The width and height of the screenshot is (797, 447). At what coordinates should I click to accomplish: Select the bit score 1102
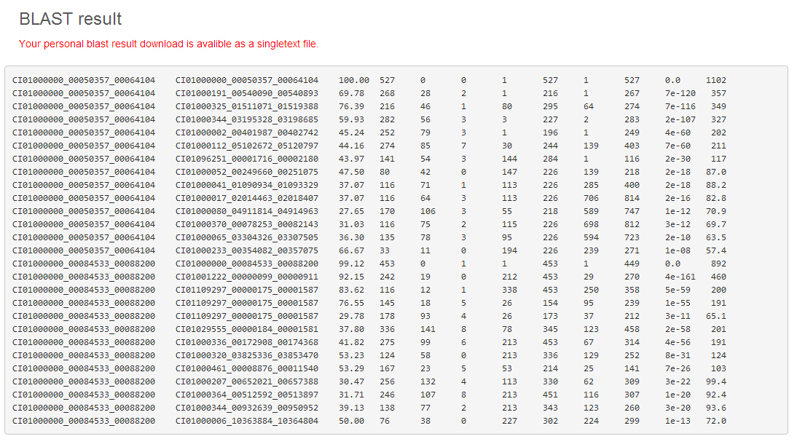click(715, 80)
